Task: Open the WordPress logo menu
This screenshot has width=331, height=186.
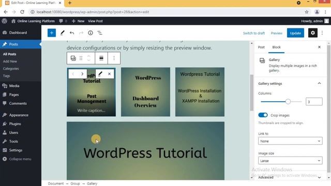Action: point(5,21)
